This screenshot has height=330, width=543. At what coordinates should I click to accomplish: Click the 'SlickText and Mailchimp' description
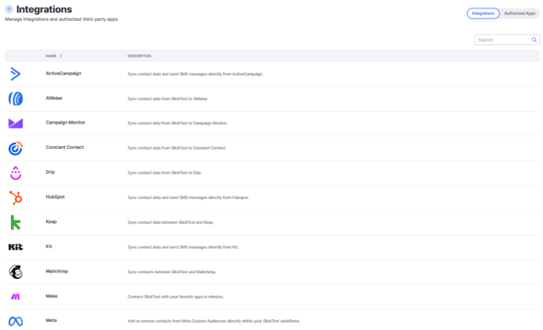[x=172, y=272]
